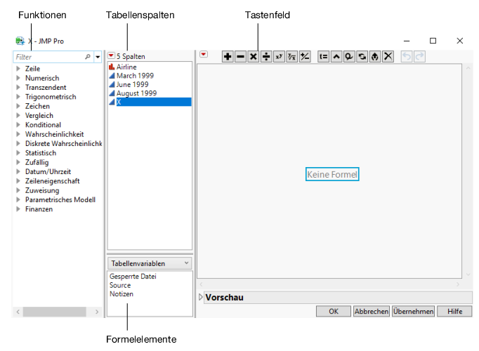Expand the Zeileneigenschaft function group

click(x=18, y=181)
